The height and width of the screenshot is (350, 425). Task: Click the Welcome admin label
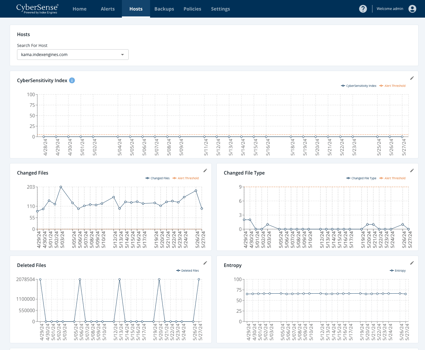click(x=390, y=9)
